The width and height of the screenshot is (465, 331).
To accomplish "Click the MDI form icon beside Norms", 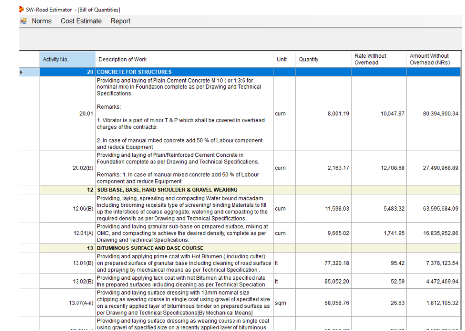I will pyautogui.click(x=23, y=21).
